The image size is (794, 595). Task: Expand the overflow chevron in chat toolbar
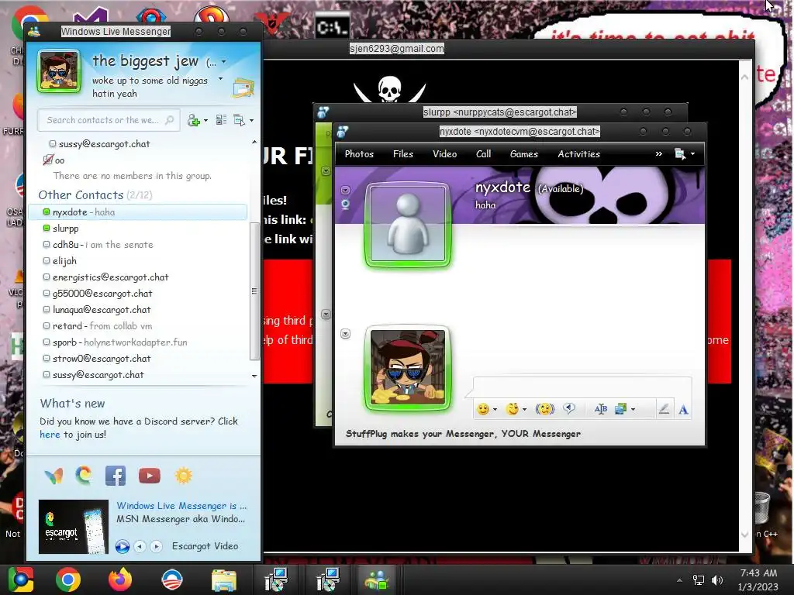(x=659, y=154)
